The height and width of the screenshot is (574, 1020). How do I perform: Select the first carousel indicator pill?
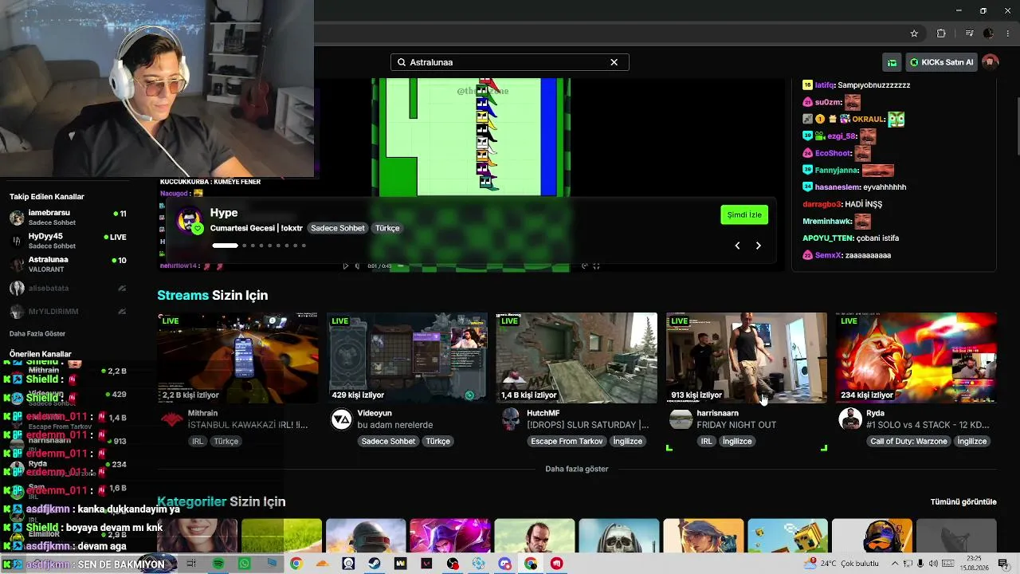point(225,246)
